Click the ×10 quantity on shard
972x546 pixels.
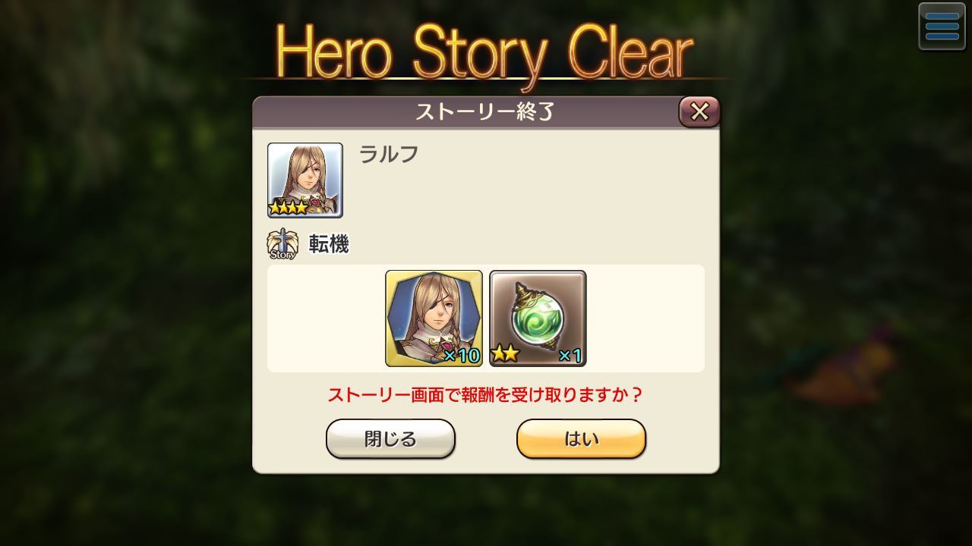coord(462,356)
